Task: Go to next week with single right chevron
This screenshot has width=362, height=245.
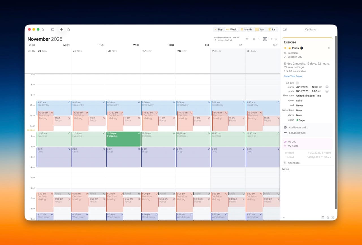Action: 271,39
